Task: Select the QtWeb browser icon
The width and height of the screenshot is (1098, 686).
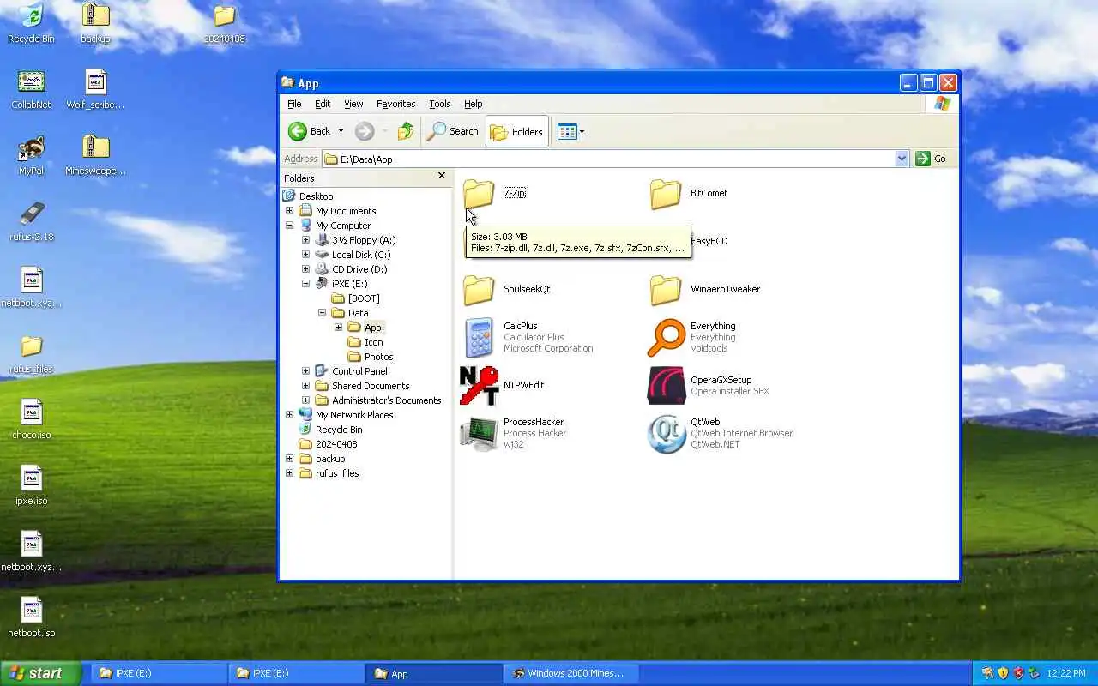Action: click(x=666, y=433)
